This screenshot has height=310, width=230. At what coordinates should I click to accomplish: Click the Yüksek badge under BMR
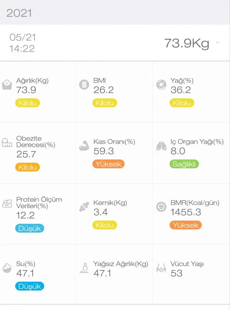click(186, 225)
